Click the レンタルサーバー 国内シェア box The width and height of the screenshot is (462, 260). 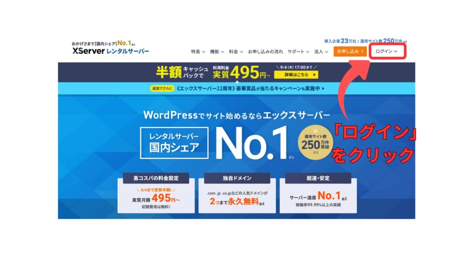174,143
